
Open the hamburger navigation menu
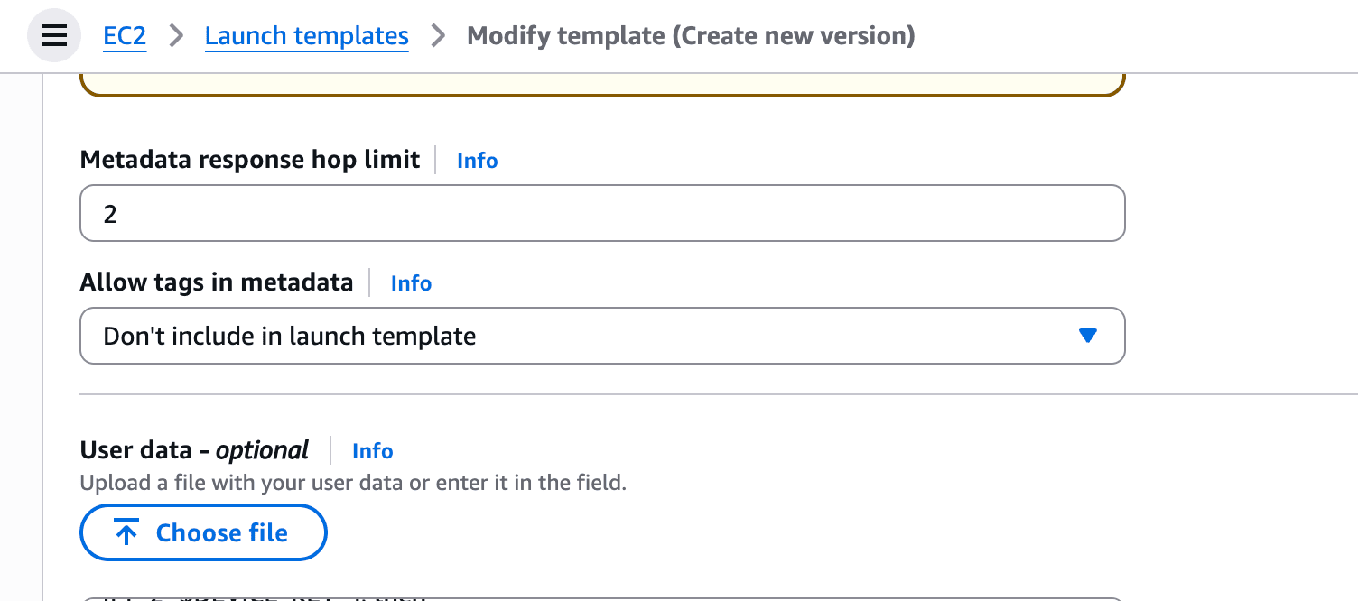pyautogui.click(x=54, y=36)
